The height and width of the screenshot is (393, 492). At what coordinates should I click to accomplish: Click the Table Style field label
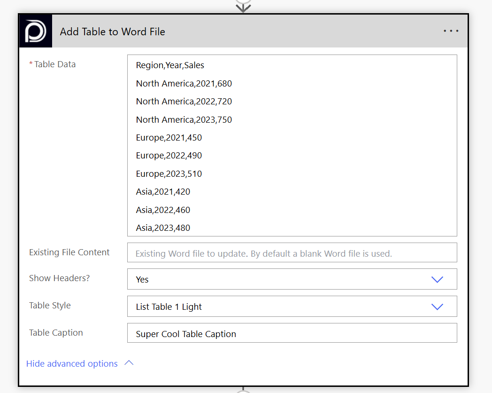click(x=50, y=306)
